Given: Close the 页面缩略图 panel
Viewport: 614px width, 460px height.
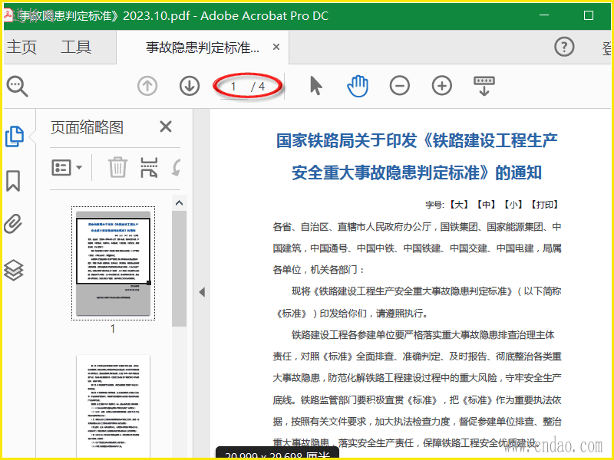Looking at the screenshot, I should click(x=166, y=127).
